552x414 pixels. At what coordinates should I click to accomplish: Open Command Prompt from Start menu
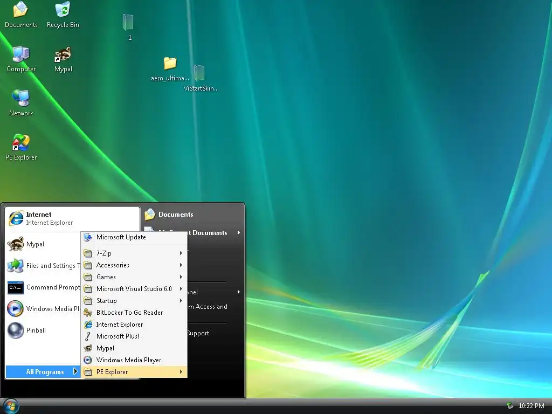coord(43,287)
